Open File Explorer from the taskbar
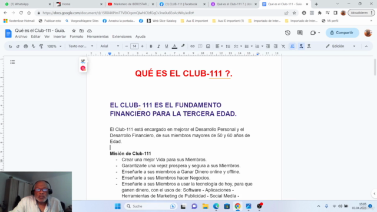This screenshot has width=377, height=212. 205,206
